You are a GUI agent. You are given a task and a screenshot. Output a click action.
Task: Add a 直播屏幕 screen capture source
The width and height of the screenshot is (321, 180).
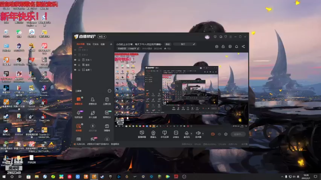click(142, 134)
